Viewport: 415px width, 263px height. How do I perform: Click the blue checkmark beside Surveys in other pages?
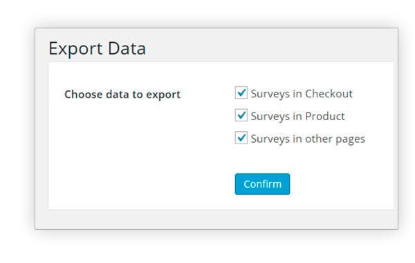point(241,137)
